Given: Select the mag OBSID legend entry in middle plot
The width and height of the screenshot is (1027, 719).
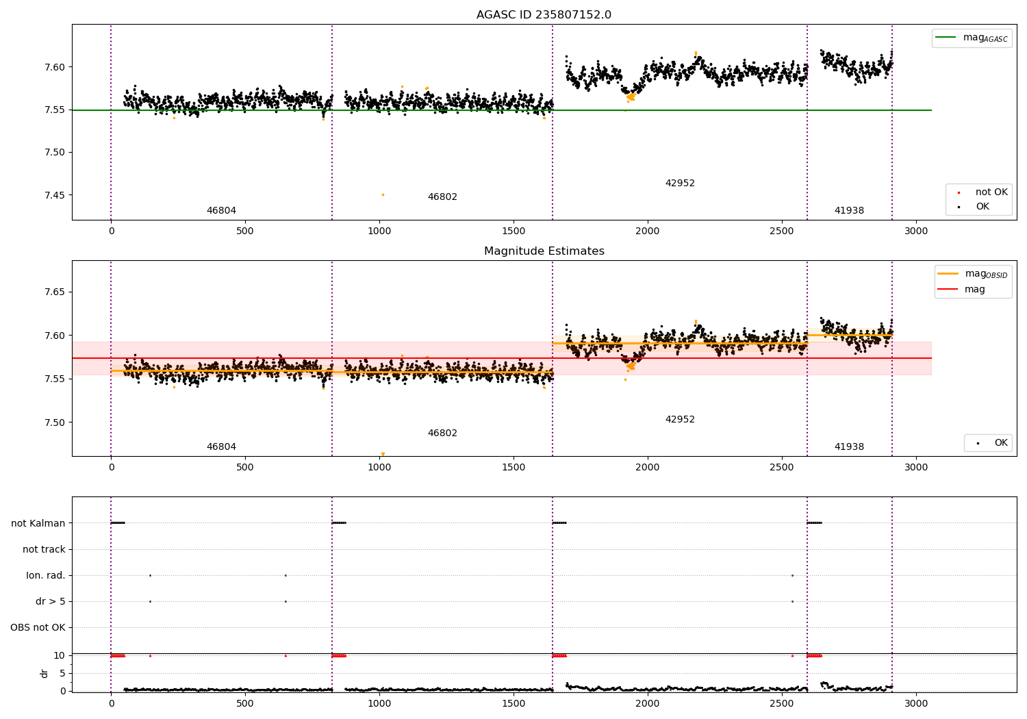Looking at the screenshot, I should (973, 274).
